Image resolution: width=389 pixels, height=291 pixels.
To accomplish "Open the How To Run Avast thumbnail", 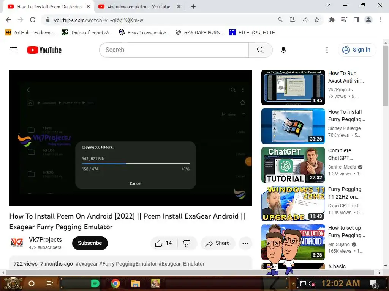I will 293,88.
